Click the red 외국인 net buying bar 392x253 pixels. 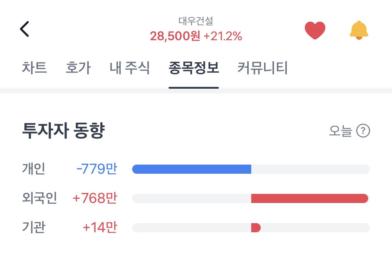[309, 198]
